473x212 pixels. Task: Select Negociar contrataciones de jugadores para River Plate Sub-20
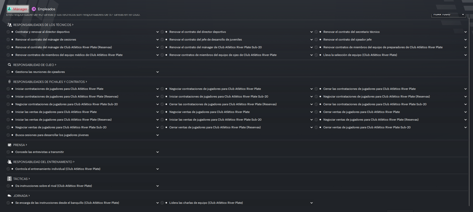pos(67,104)
